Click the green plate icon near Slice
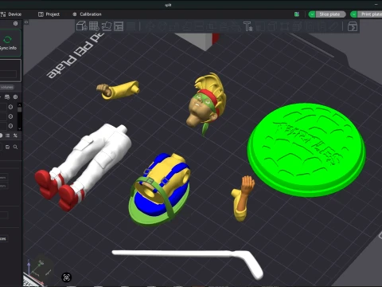This screenshot has height=287, width=382. pyautogui.click(x=297, y=14)
